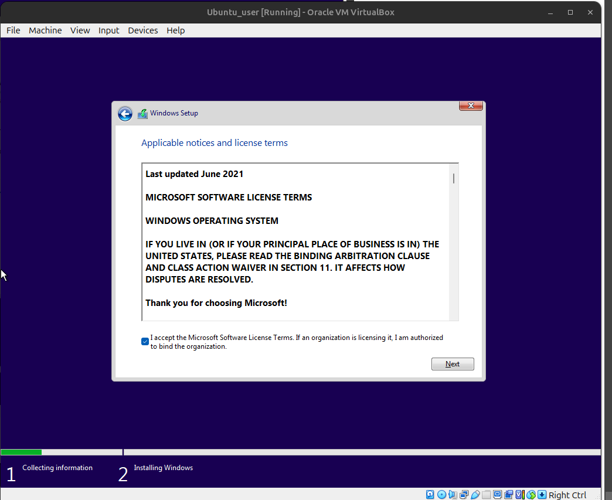Click the USB devices status icon
The image size is (612, 500).
coord(475,495)
